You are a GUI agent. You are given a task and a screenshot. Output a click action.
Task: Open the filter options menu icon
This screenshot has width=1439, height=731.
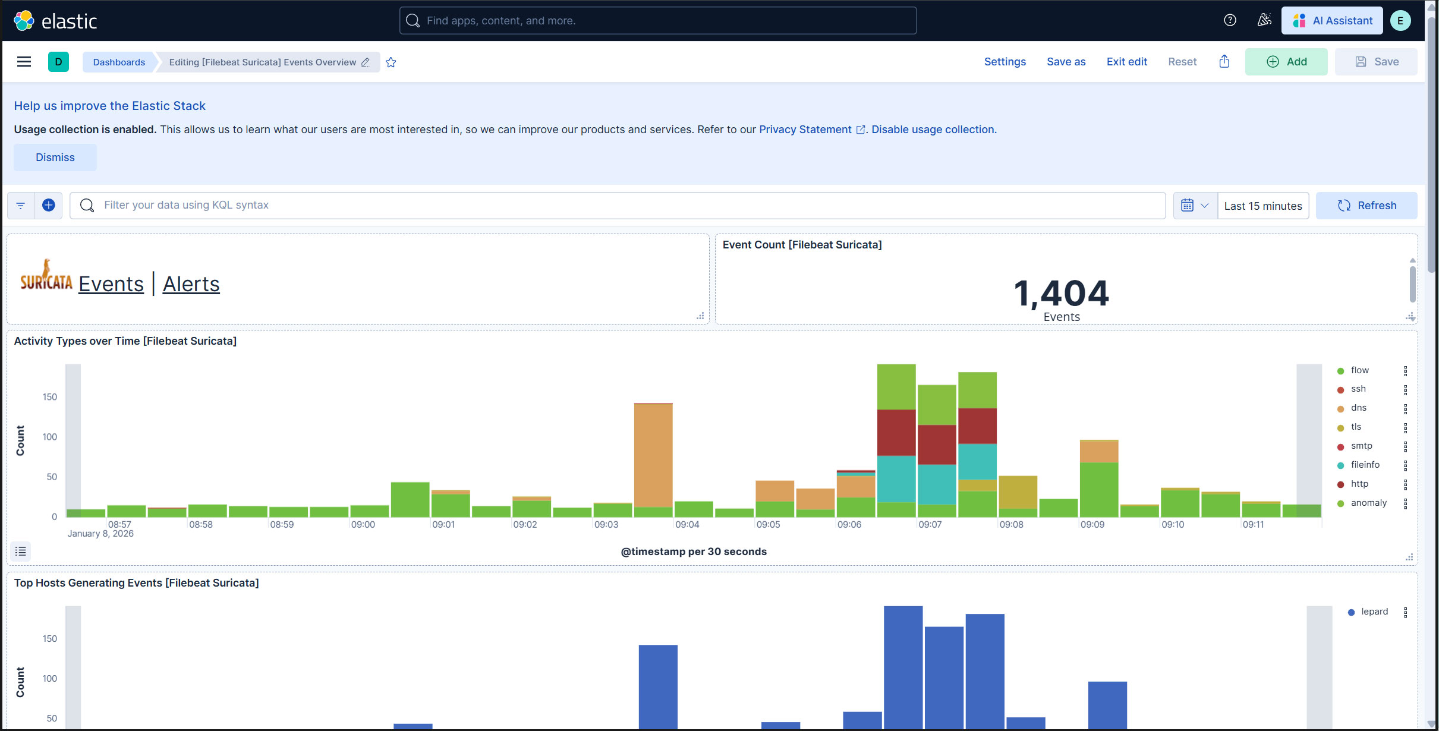point(21,205)
